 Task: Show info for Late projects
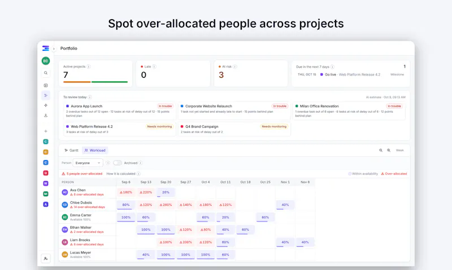[154, 67]
